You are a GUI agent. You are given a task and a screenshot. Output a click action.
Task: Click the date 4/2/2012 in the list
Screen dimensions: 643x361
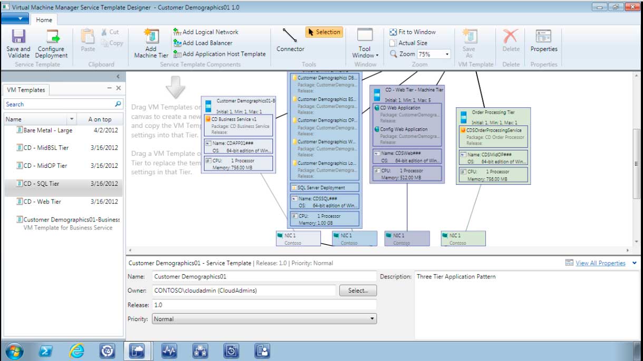point(106,131)
